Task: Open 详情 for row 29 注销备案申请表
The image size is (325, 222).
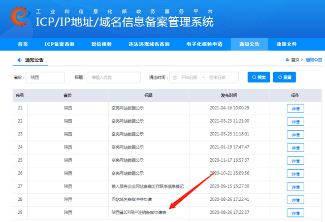Action: tap(295, 213)
